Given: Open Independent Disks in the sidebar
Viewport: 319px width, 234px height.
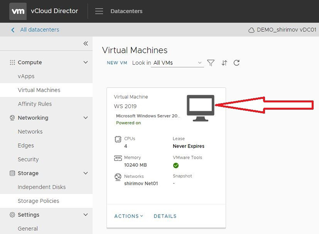Looking at the screenshot, I should pyautogui.click(x=42, y=187).
